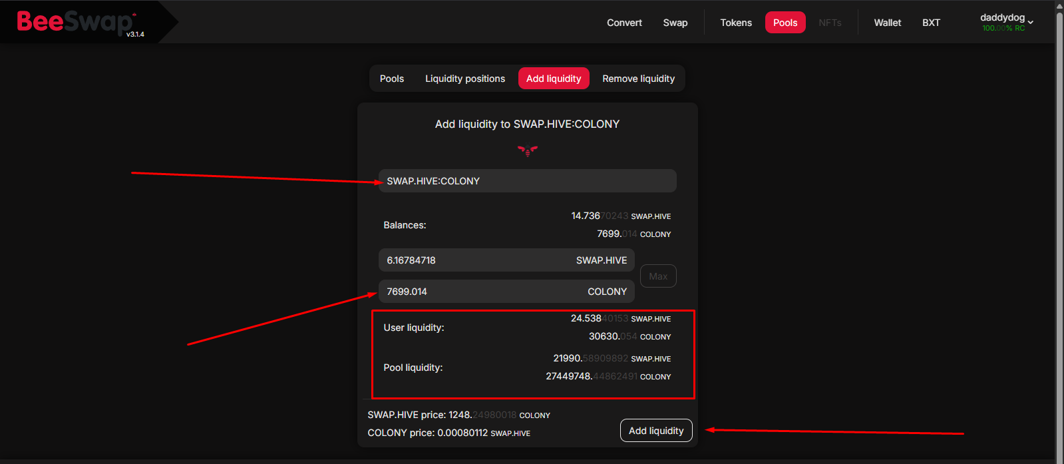1064x464 pixels.
Task: Switch to Liquidity positions tab
Action: 465,79
